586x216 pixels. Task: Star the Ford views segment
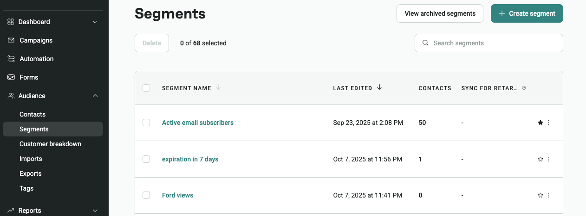pyautogui.click(x=540, y=195)
